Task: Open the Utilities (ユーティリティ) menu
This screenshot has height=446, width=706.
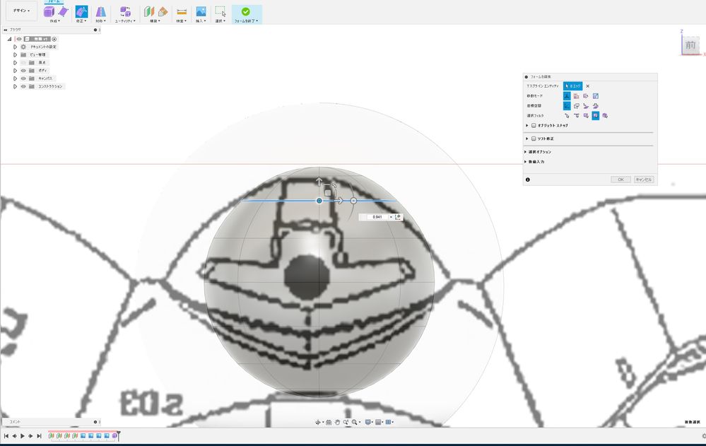Action: 125,20
